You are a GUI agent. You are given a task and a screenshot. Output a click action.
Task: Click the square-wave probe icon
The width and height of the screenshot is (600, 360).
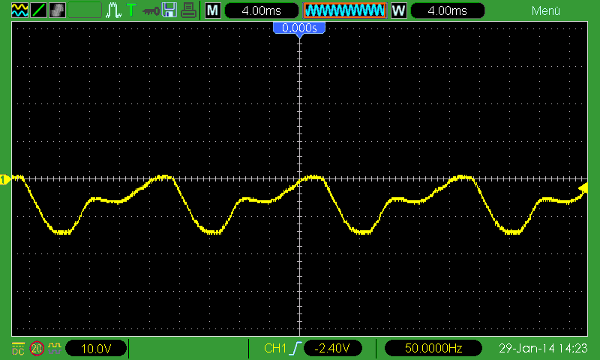[55, 348]
